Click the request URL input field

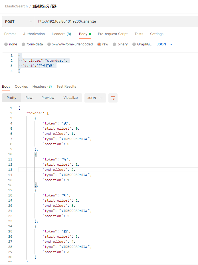116,21
